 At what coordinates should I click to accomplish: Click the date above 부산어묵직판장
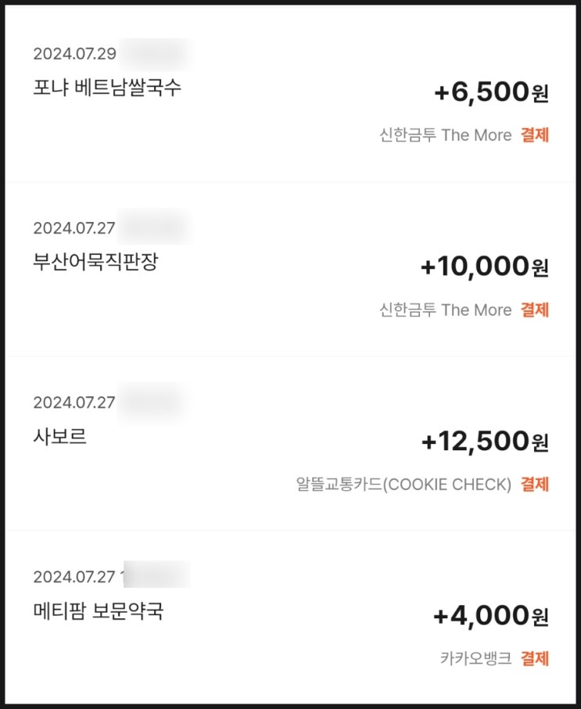coord(74,228)
